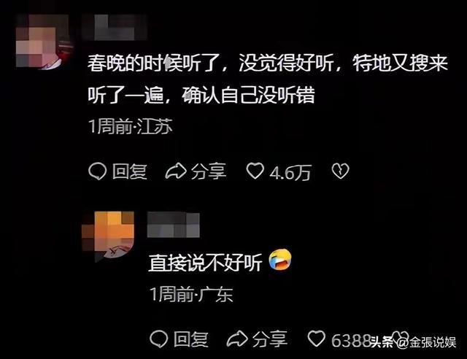
Task: Open the first commenter's pixelated avatar
Action: tap(43, 42)
